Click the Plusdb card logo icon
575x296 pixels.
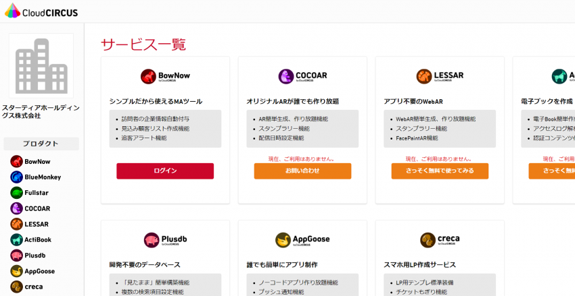[152, 240]
